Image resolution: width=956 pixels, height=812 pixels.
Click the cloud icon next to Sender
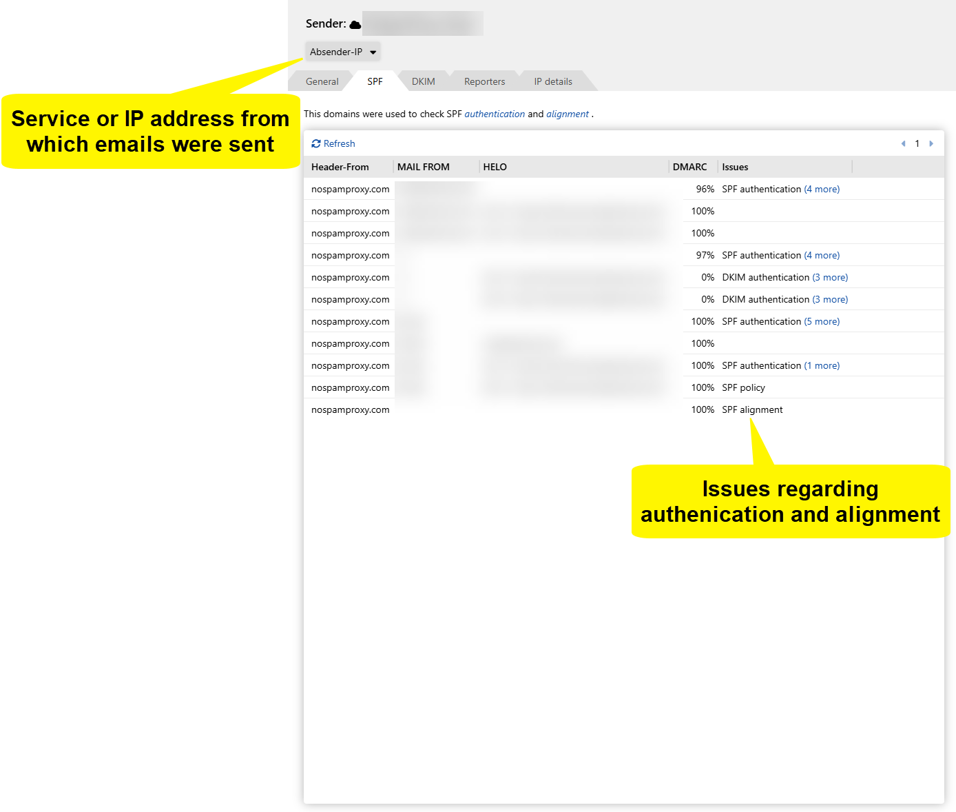pos(355,25)
